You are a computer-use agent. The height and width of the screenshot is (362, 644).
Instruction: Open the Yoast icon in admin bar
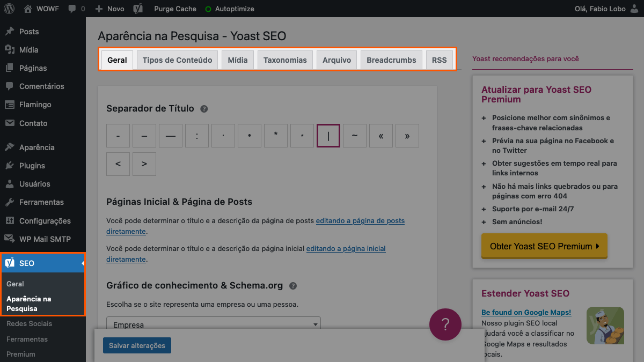coord(138,9)
